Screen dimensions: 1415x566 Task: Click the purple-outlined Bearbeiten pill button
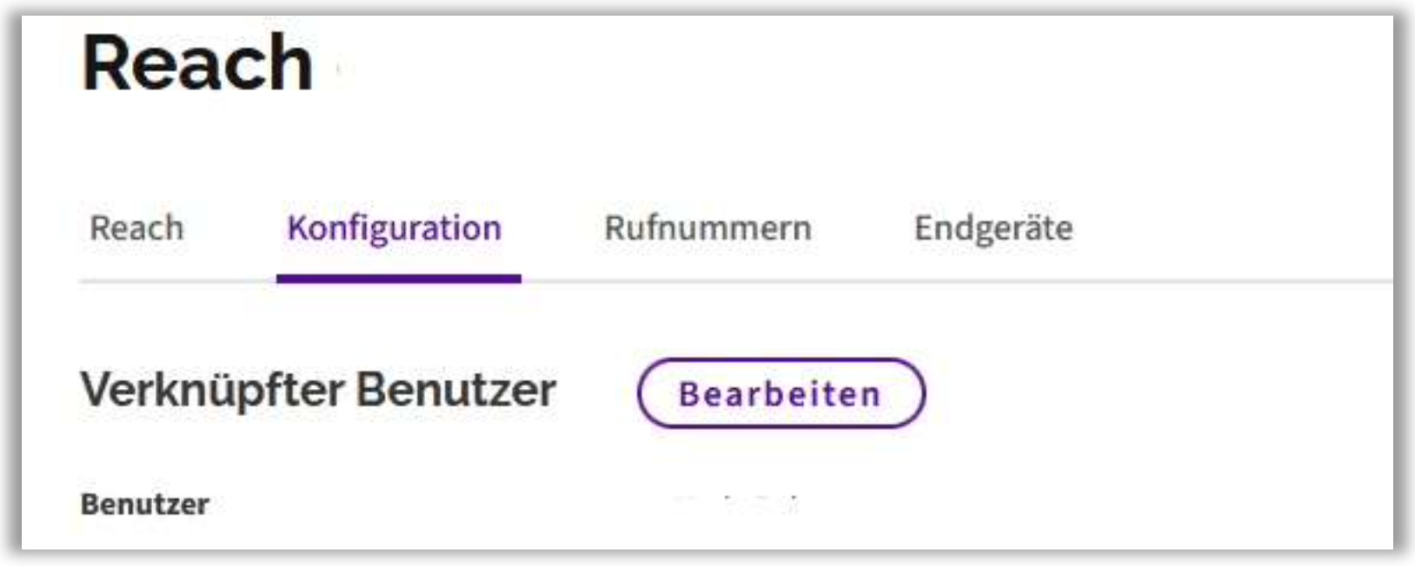pos(781,394)
